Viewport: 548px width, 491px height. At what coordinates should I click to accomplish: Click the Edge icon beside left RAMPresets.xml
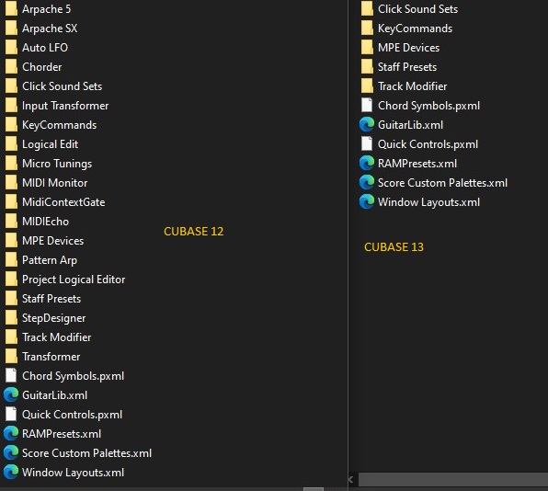11,434
